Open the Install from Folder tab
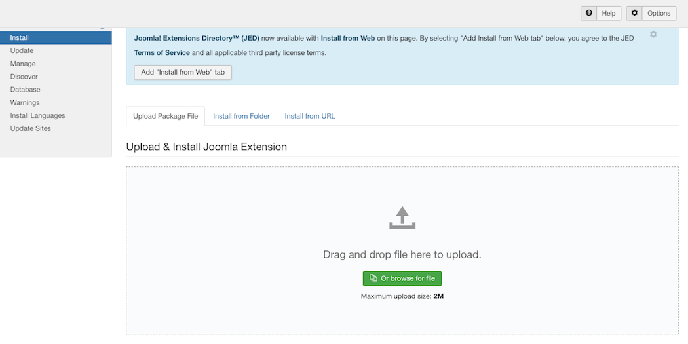The width and height of the screenshot is (688, 344). (x=241, y=116)
